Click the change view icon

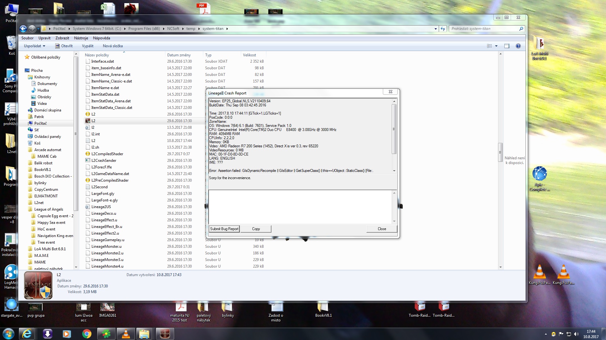click(x=489, y=46)
